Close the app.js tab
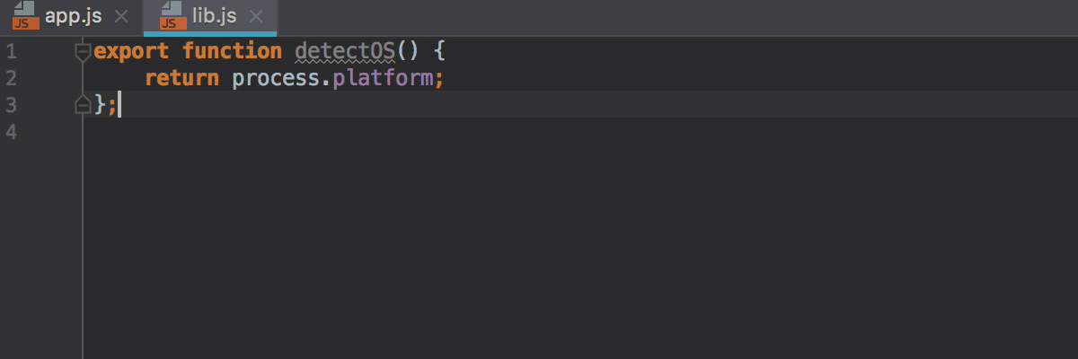 (122, 16)
